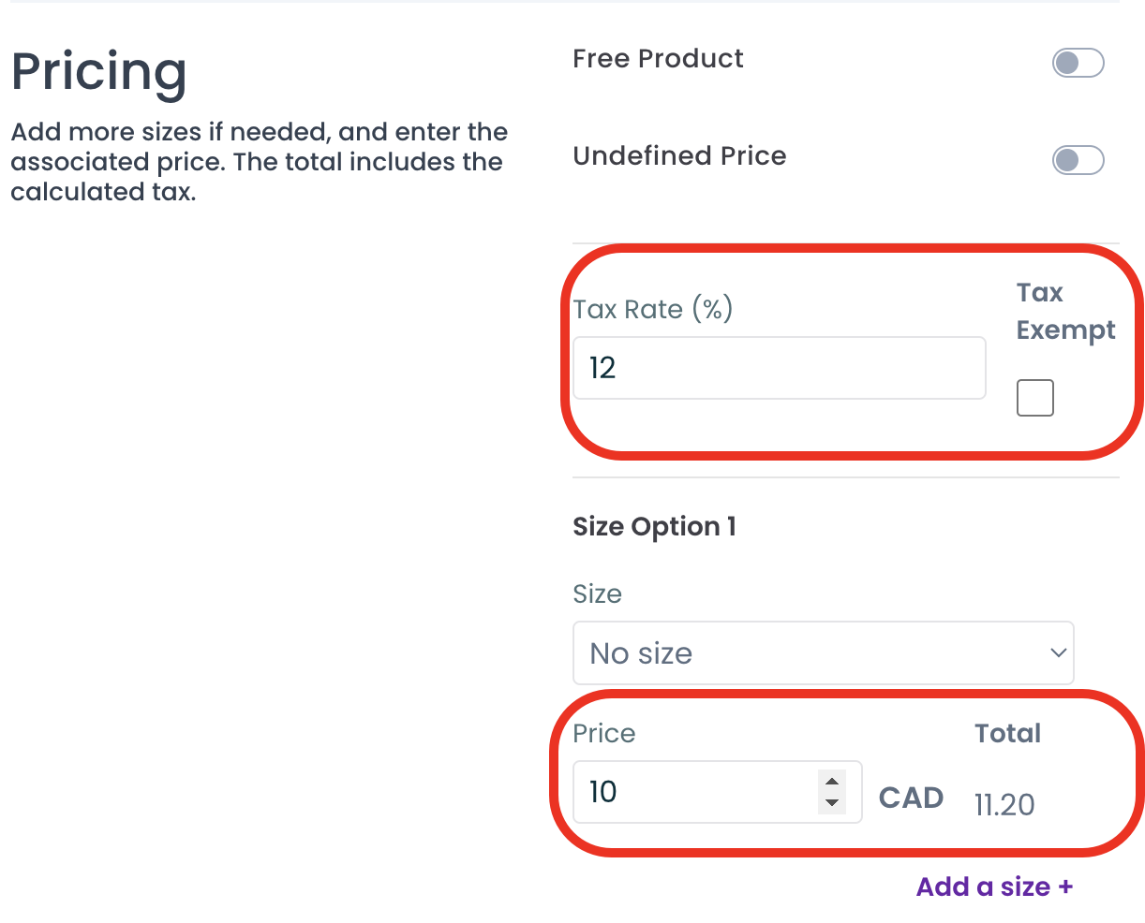This screenshot has width=1145, height=923.
Task: Increase price with stepper up arrow
Action: tap(831, 782)
